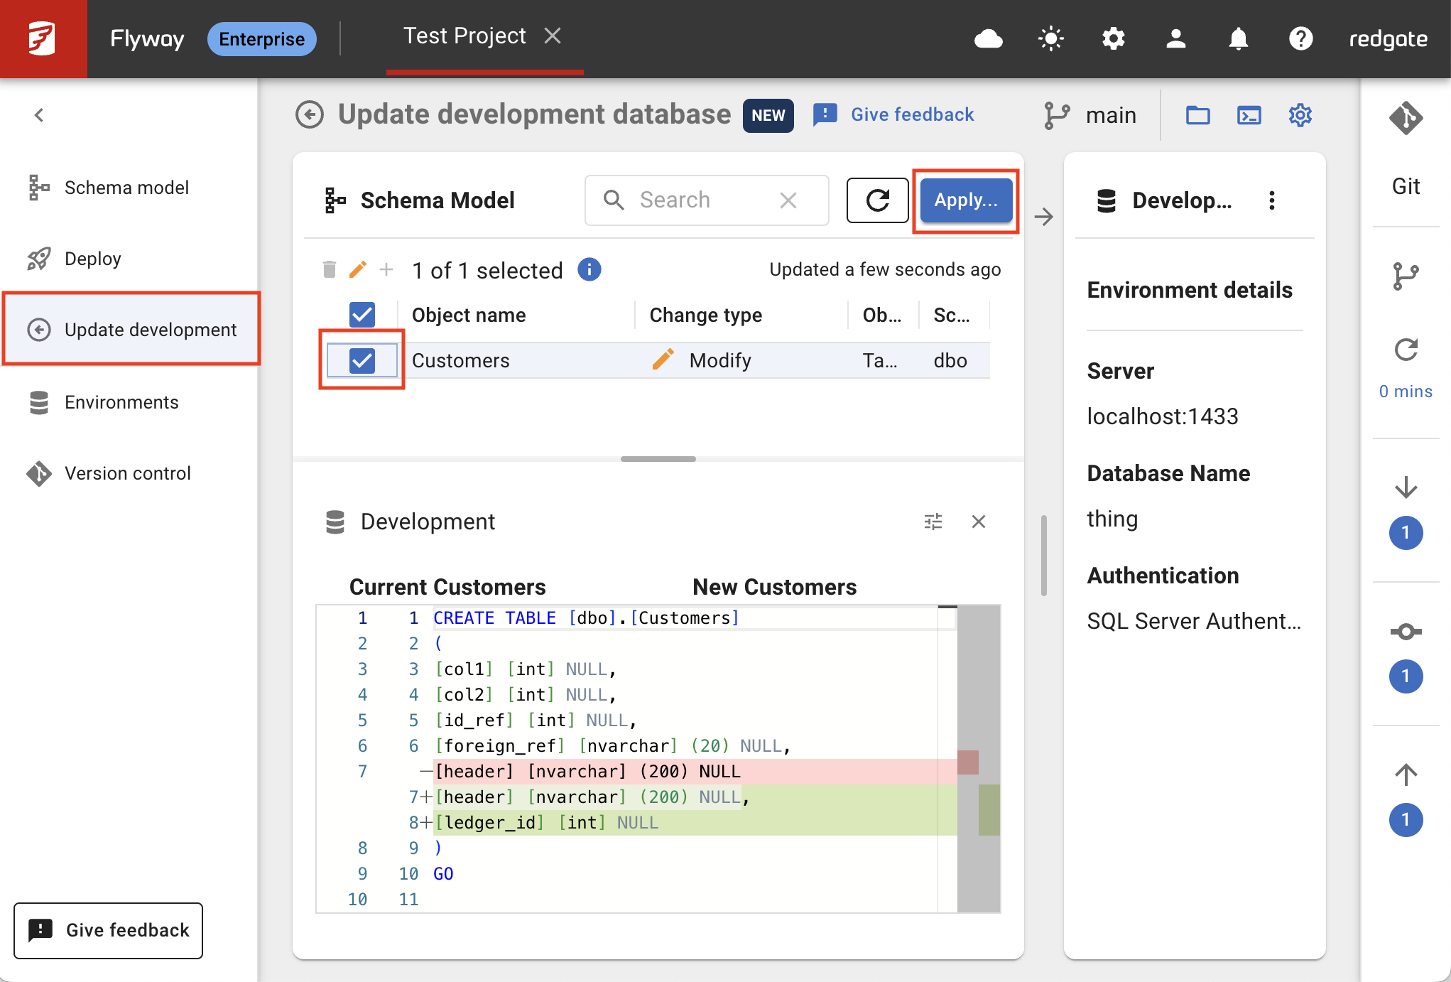1451x982 pixels.
Task: Open Schema model in sidebar
Action: point(129,187)
